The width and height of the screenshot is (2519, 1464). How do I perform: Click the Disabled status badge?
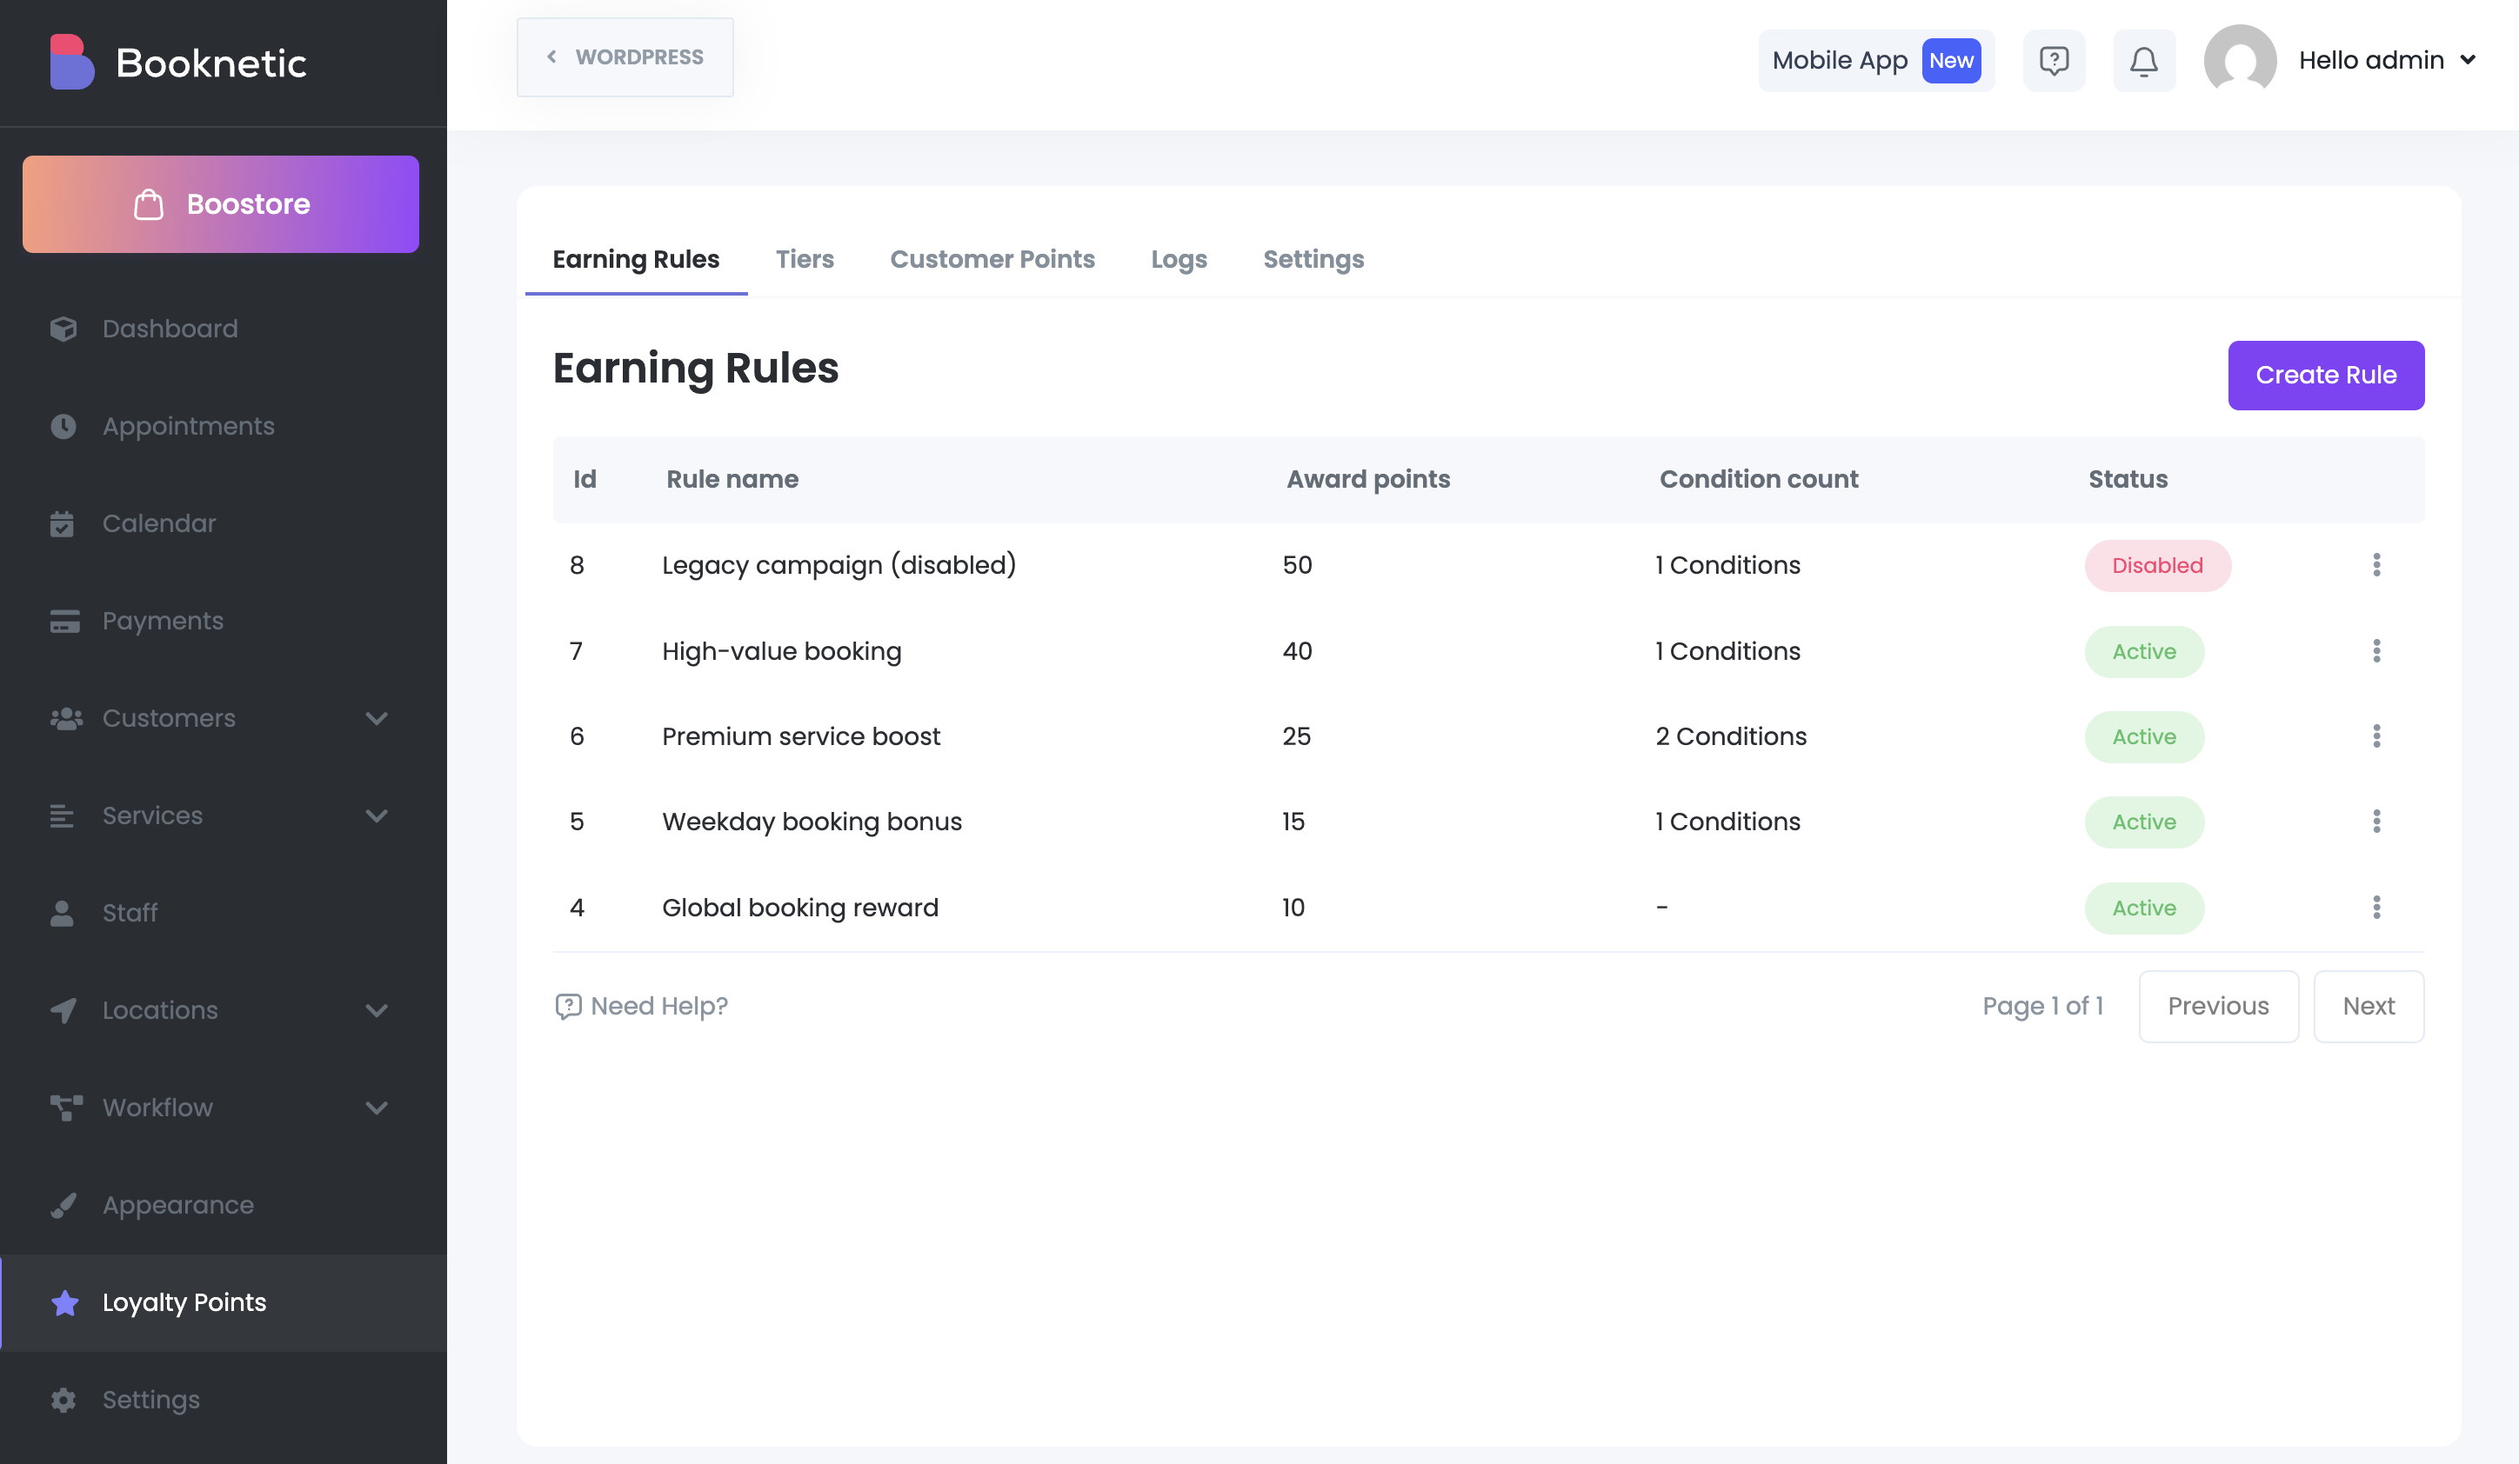pyautogui.click(x=2156, y=566)
